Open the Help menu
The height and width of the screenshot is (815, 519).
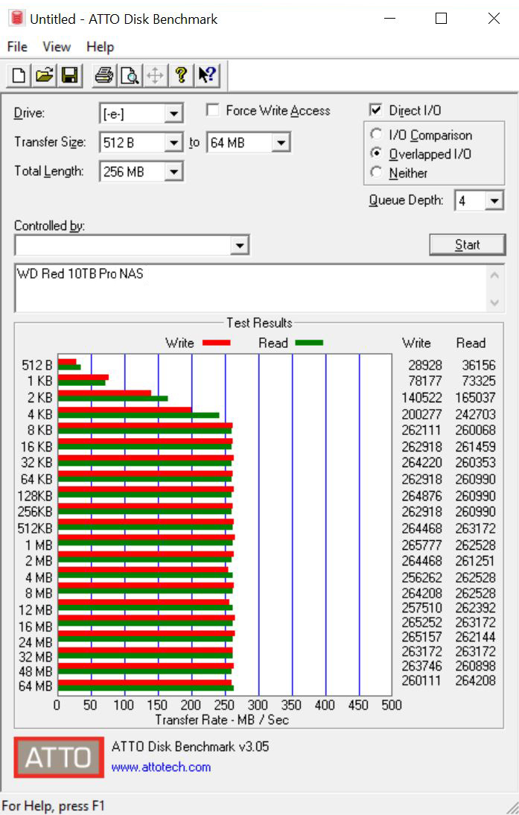point(101,47)
